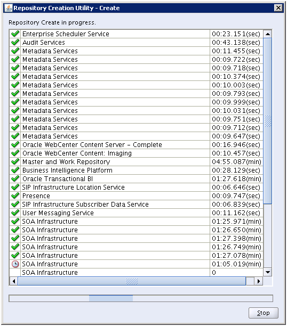Click the checkmark icon beside Audit Services
Viewport: 287px width, 326px height.
pos(15,42)
